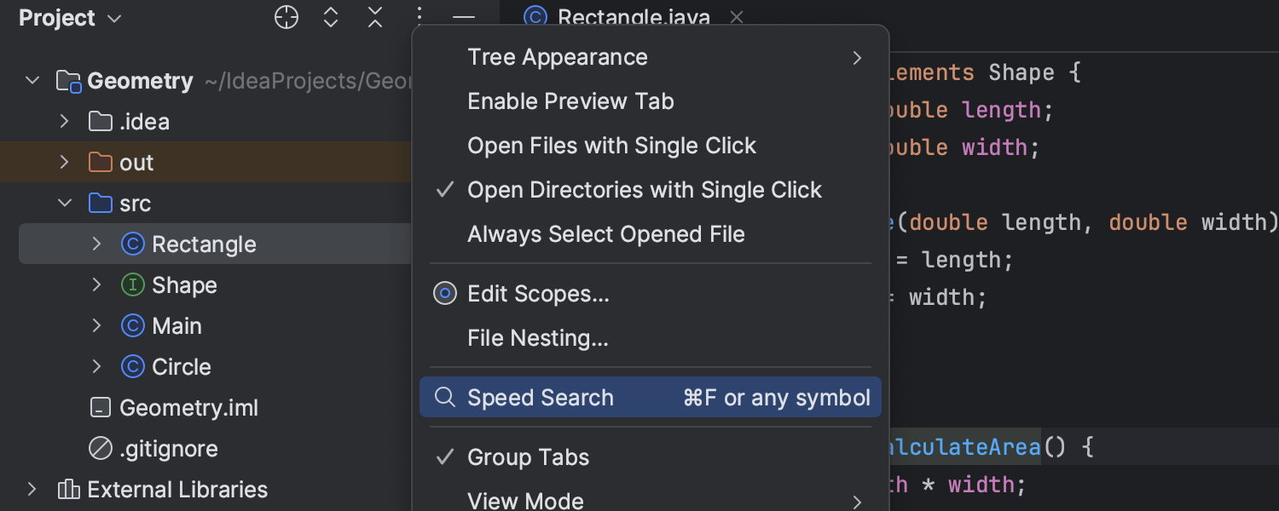Click the Edit Scopes target icon

(444, 293)
